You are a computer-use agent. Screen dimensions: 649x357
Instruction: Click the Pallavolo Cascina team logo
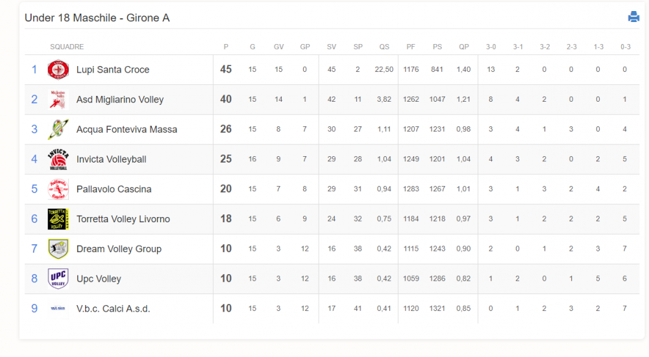[x=58, y=189]
